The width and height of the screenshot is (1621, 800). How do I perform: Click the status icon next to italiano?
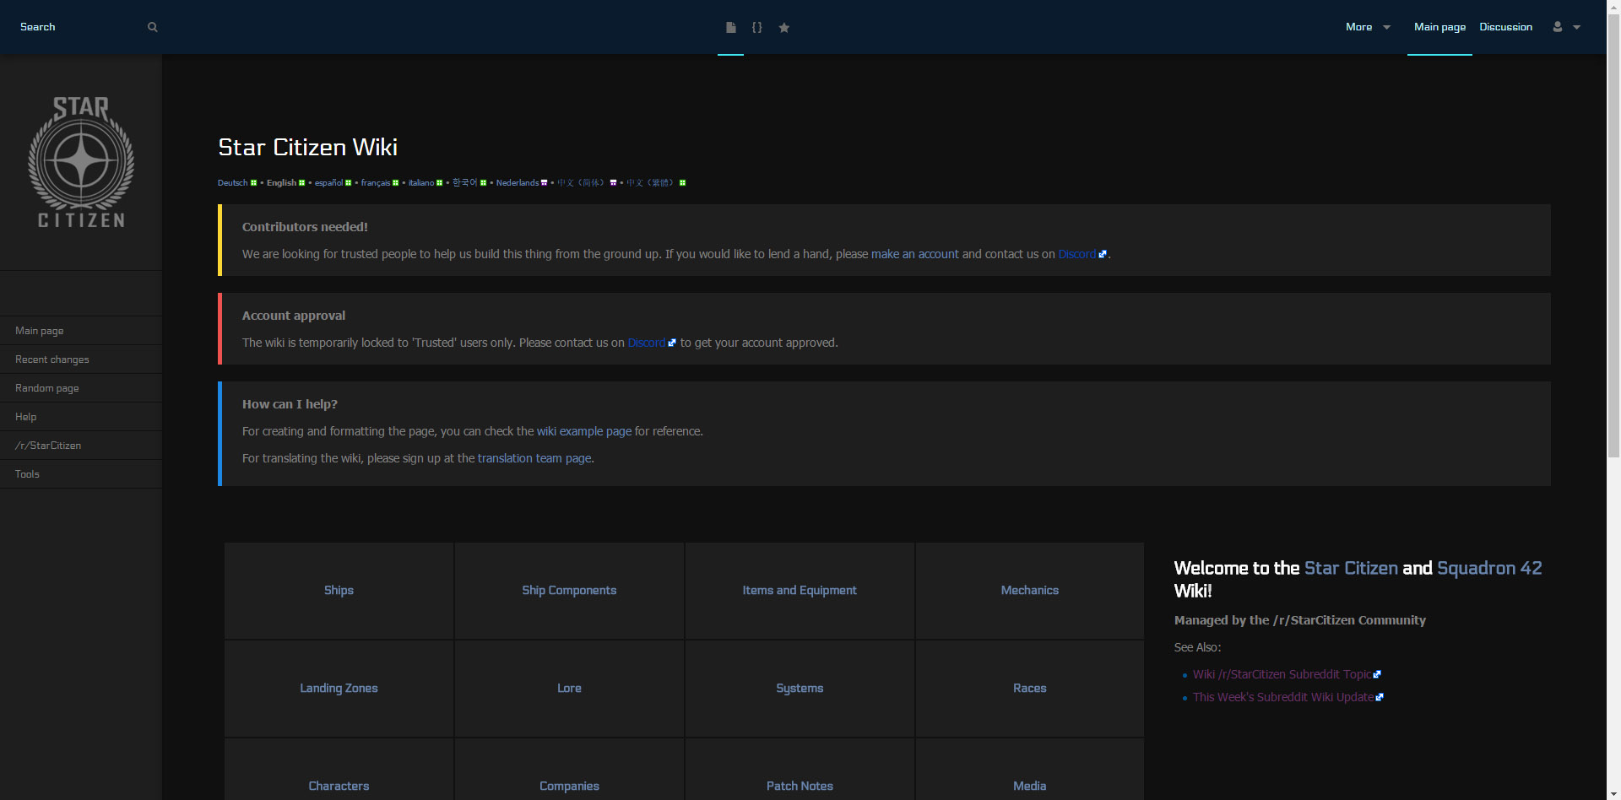click(x=439, y=183)
